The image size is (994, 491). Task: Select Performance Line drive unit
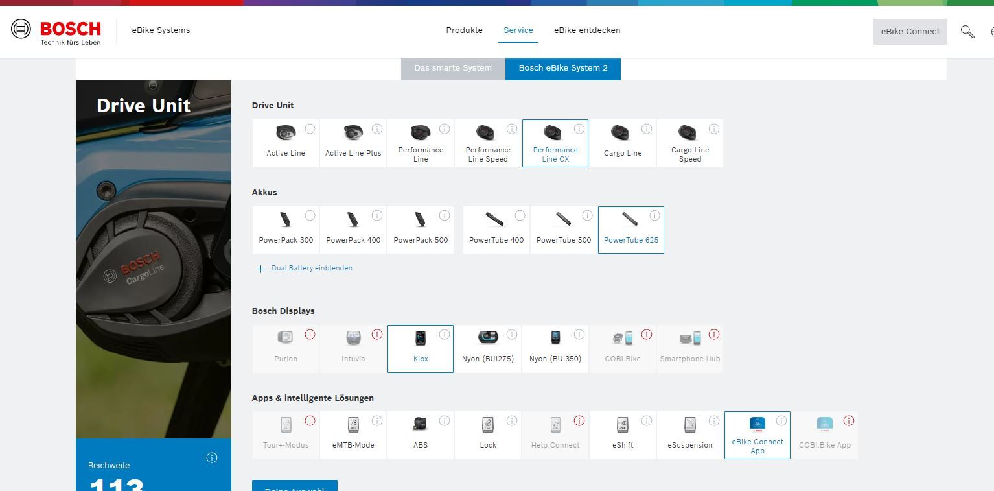click(x=421, y=143)
